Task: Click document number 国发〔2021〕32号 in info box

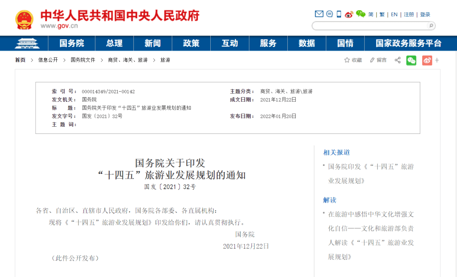Action: click(102, 117)
